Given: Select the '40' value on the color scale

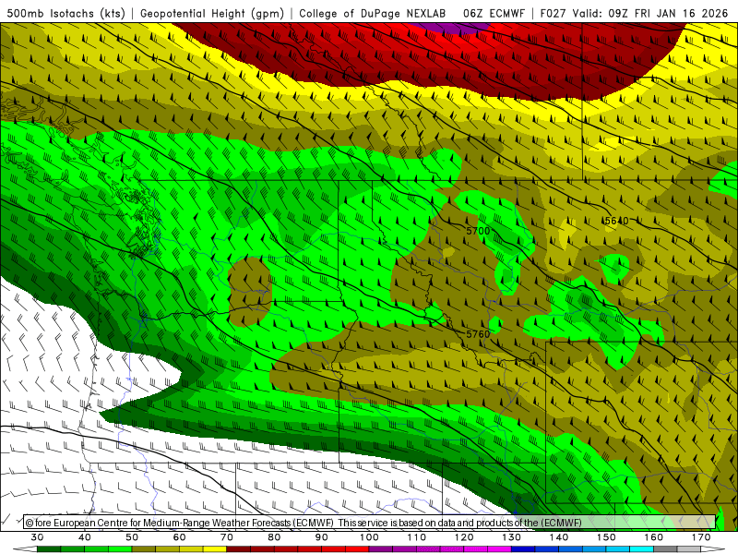Looking at the screenshot, I should [85, 537].
